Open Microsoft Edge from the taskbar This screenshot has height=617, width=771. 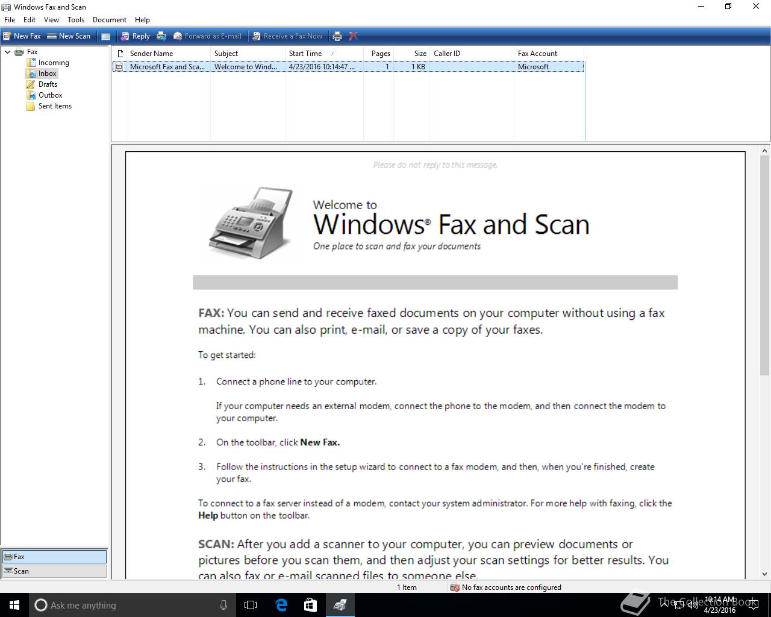coord(281,605)
